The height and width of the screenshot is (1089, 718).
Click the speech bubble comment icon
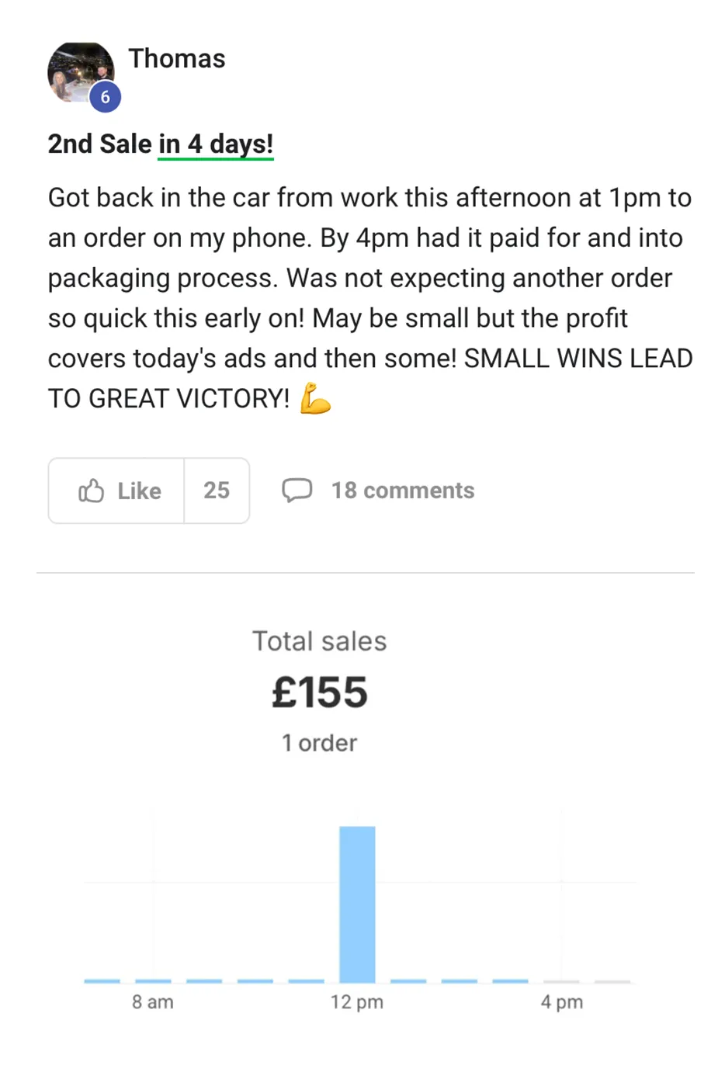pos(297,491)
